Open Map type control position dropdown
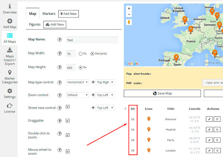This screenshot has height=157, width=223. [105, 82]
